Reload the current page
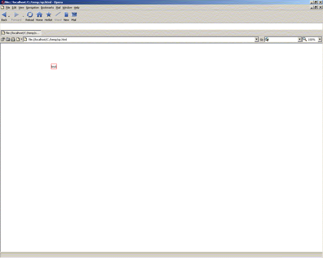 click(x=30, y=15)
